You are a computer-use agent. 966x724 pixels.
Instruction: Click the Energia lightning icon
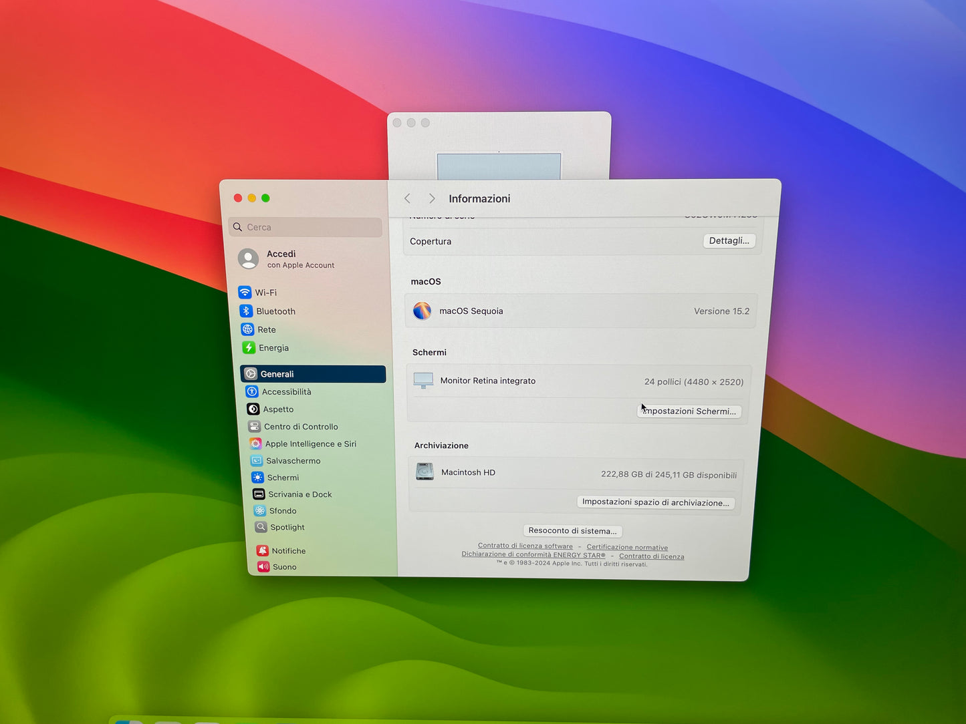pos(249,348)
